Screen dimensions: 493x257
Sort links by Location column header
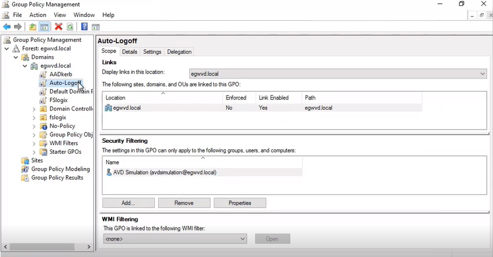[163, 98]
